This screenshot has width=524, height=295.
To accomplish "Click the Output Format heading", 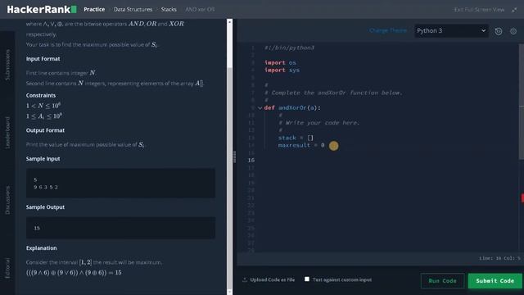I will point(45,130).
